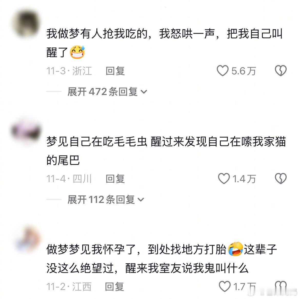The width and height of the screenshot is (300, 299).
Task: Click chevron next to 展开112条回复
Action: click(x=141, y=200)
